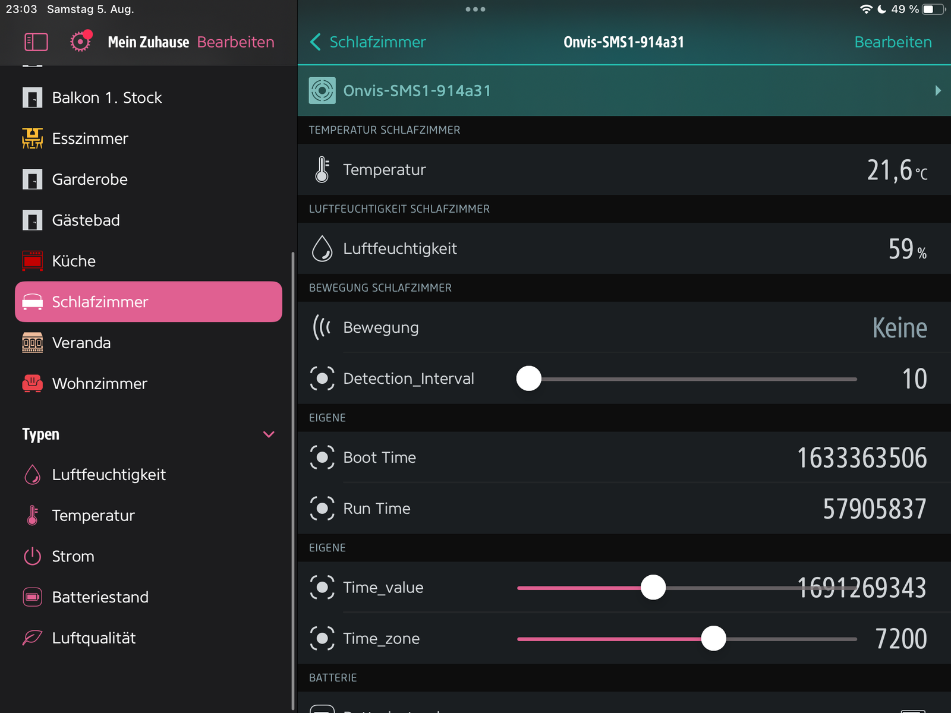Toggle the sidebar panel icon

36,42
